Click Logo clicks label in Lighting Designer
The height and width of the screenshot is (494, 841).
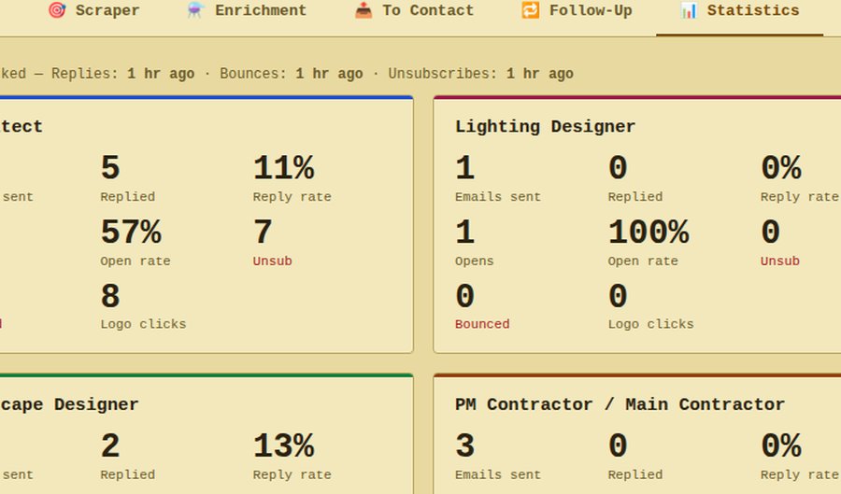(x=650, y=324)
